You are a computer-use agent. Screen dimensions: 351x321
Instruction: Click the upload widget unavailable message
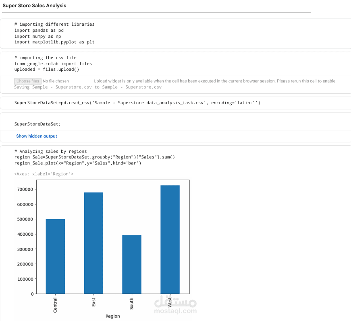coord(215,81)
